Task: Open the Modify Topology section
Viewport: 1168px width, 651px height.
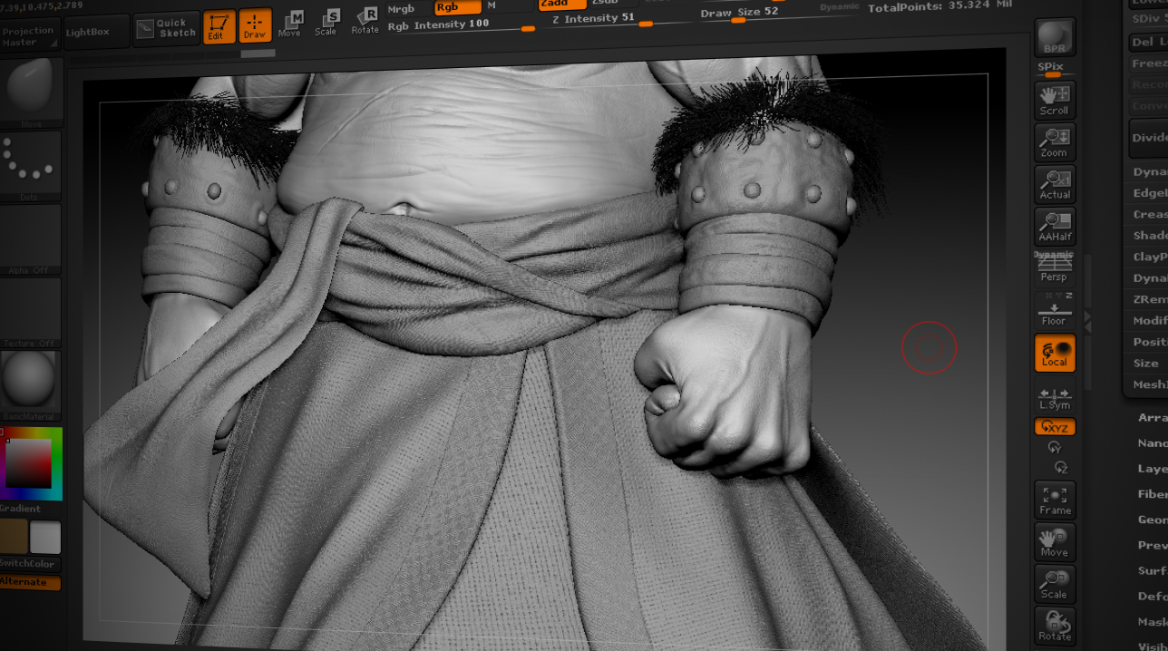Action: 1149,320
